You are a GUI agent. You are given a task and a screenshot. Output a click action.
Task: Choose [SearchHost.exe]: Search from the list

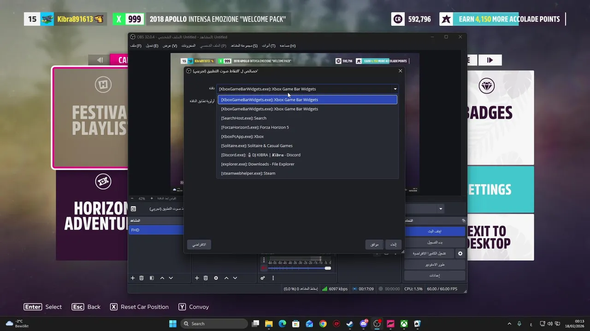coord(307,118)
